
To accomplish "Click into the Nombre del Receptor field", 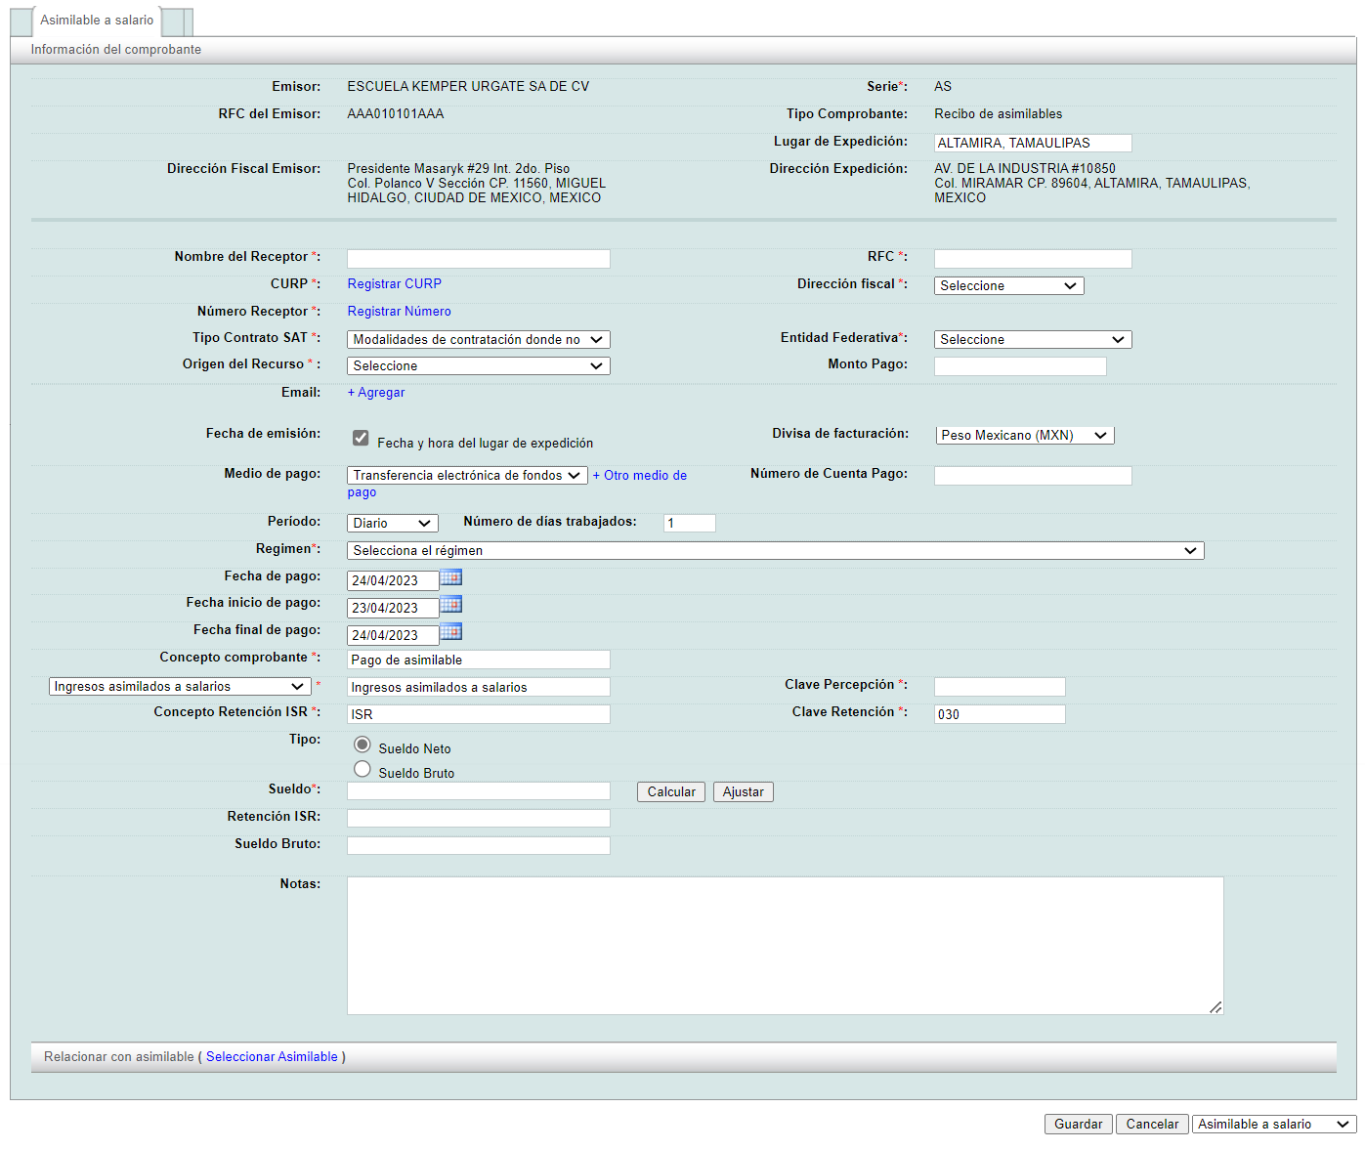I will coord(478,259).
